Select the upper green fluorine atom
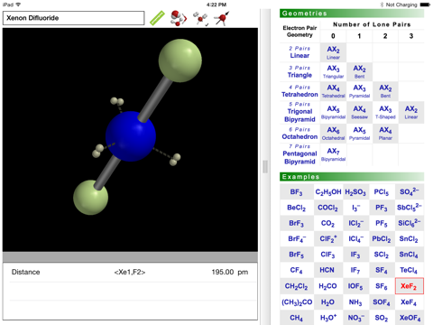Image resolution: width=433 pixels, height=325 pixels. (x=180, y=60)
